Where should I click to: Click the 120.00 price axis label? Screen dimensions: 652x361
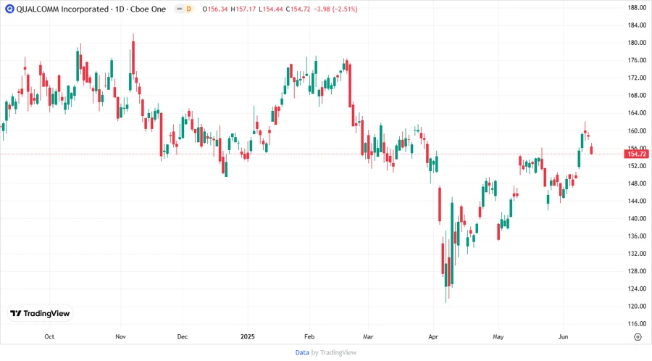pos(637,306)
